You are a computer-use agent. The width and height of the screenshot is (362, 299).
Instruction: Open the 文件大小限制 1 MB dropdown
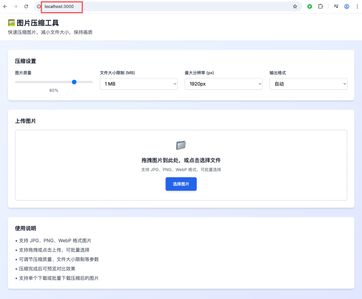(139, 84)
